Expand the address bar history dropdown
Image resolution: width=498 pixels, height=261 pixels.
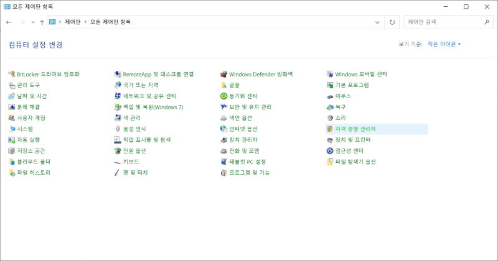377,22
